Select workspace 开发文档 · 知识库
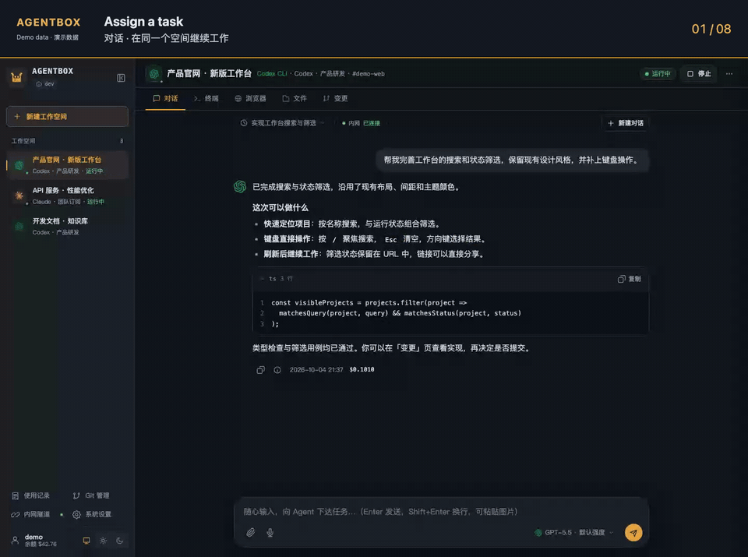This screenshot has height=557, width=748. 67,226
